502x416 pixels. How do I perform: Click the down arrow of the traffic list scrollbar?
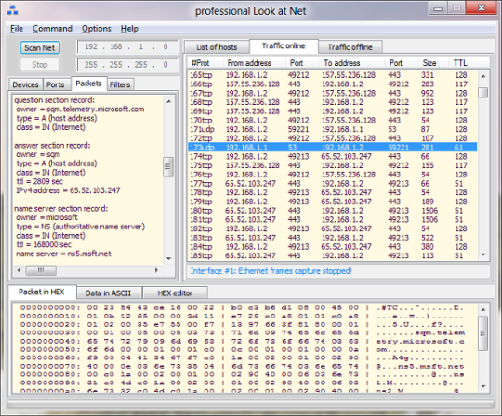[483, 254]
